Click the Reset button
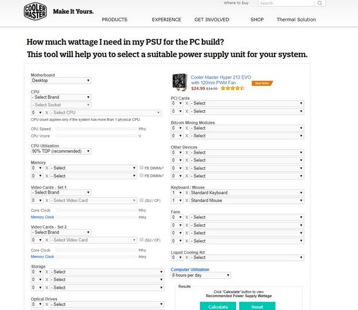The image size is (358, 310). 257,306
